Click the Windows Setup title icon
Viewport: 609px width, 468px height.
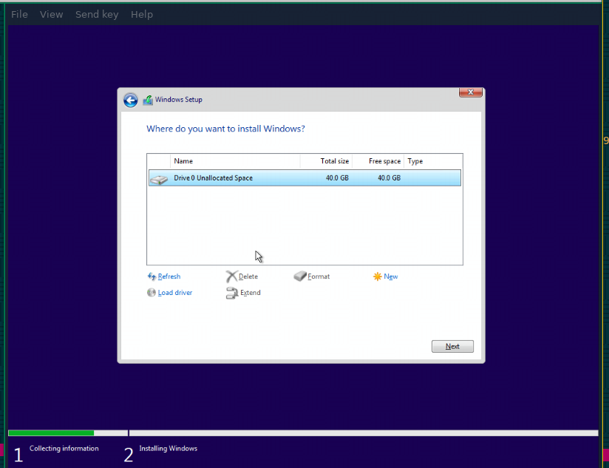[148, 101]
